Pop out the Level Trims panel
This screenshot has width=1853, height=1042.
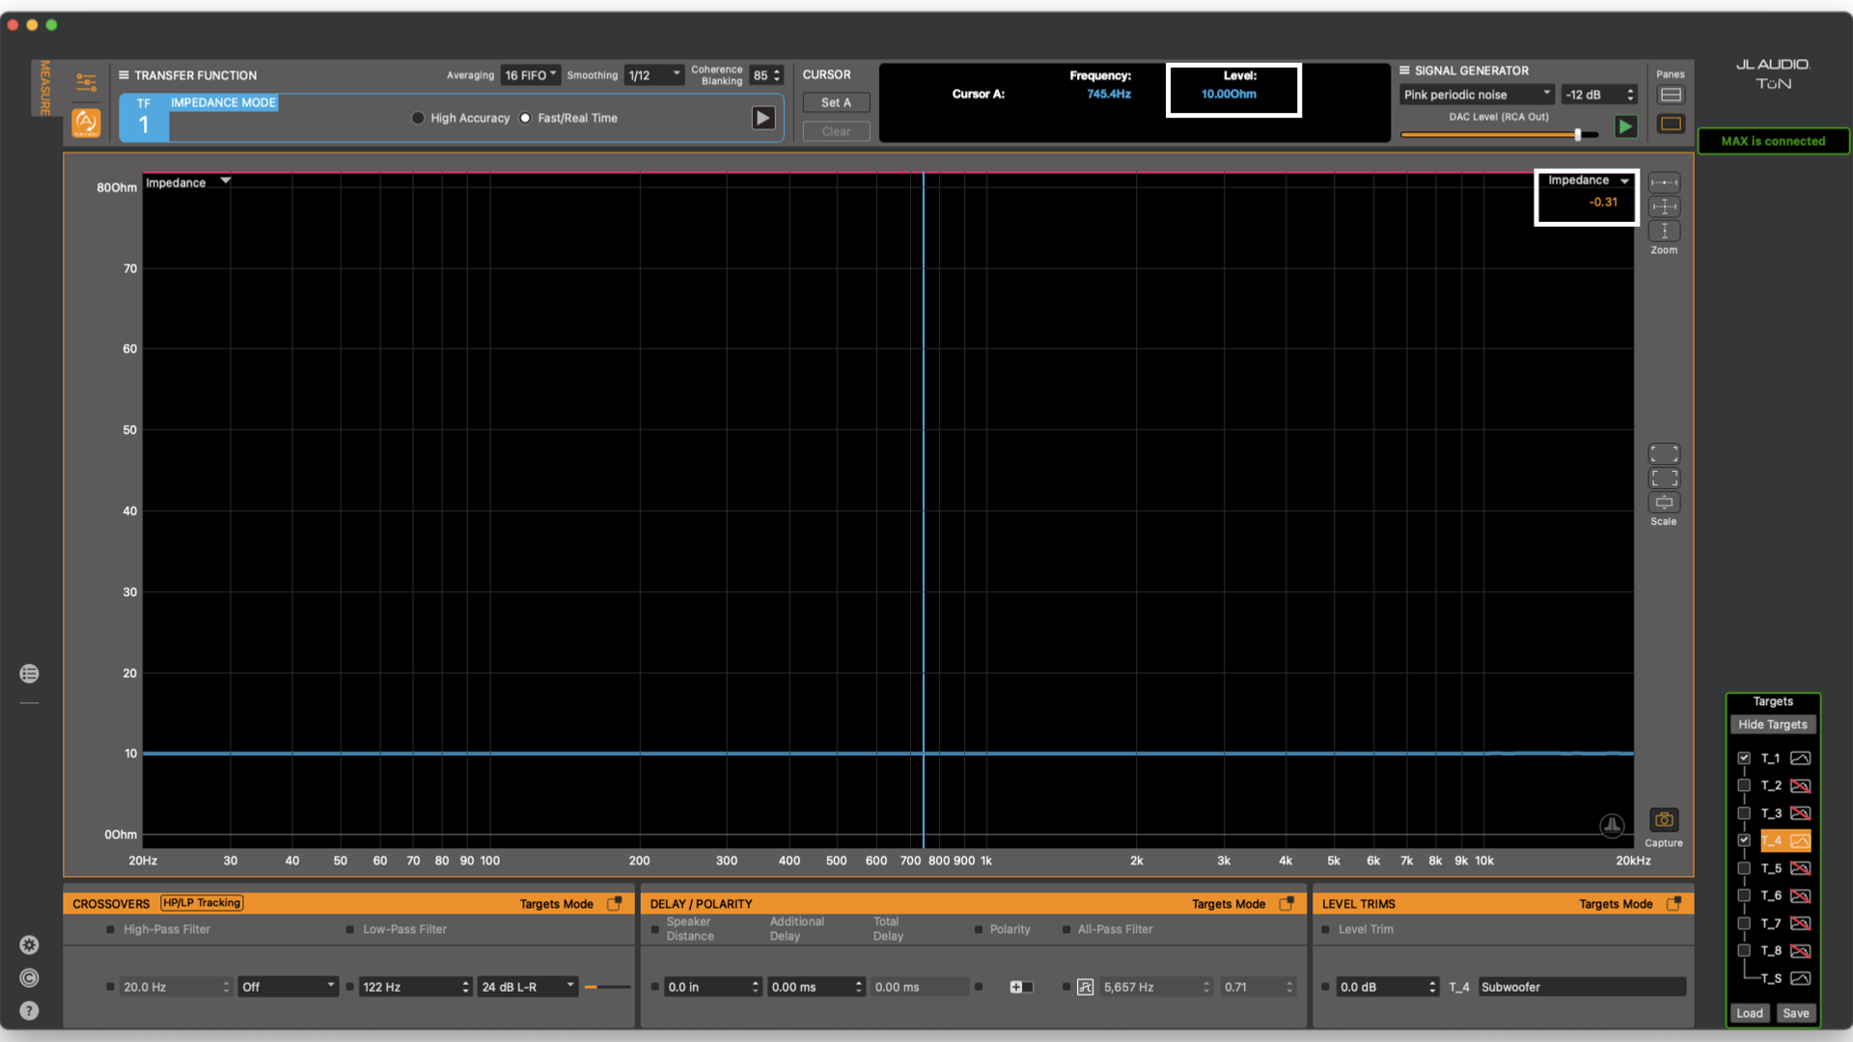point(1673,903)
